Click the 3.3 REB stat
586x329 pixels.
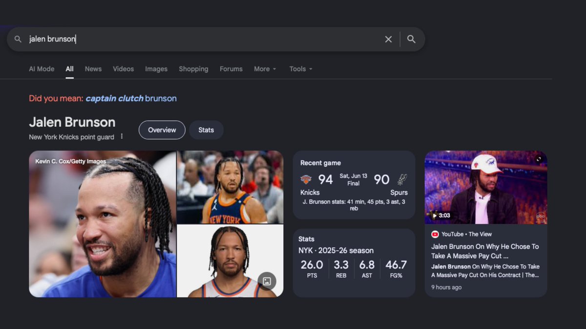coord(341,269)
